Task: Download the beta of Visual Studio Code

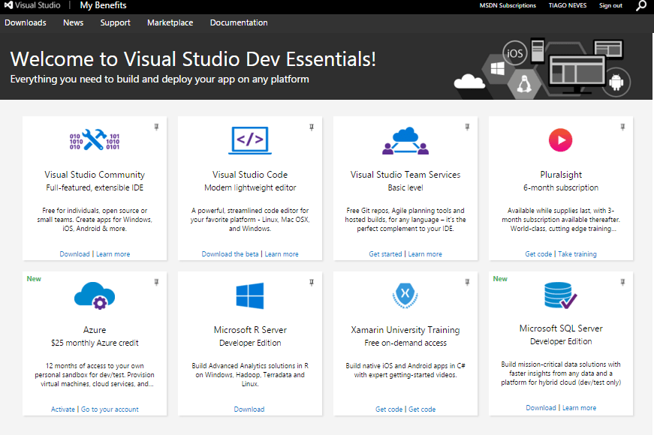Action: pyautogui.click(x=230, y=254)
